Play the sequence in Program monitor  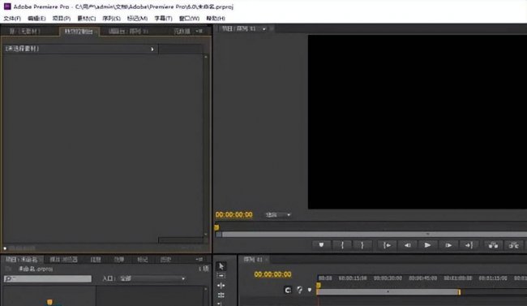pyautogui.click(x=427, y=245)
